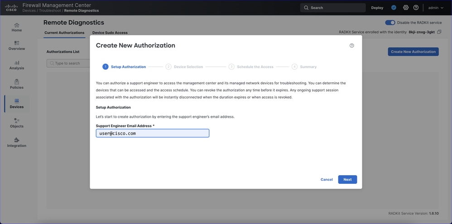Image resolution: width=452 pixels, height=224 pixels.
Task: Focus the top Search box
Action: (332, 8)
